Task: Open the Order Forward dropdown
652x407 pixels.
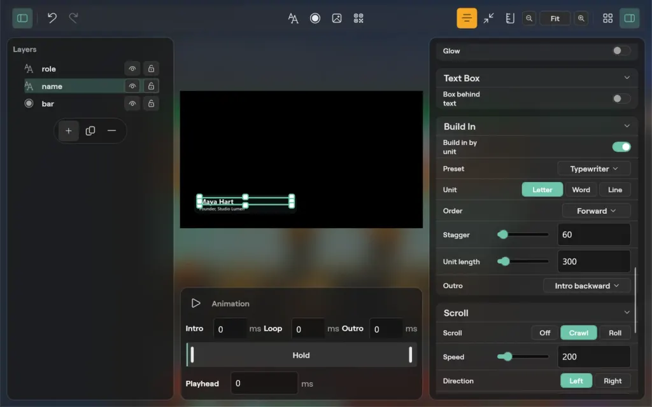Action: click(596, 210)
